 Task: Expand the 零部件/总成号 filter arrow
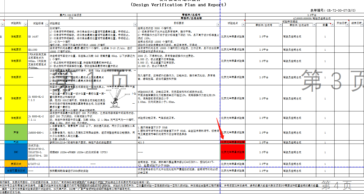tap(281, 25)
